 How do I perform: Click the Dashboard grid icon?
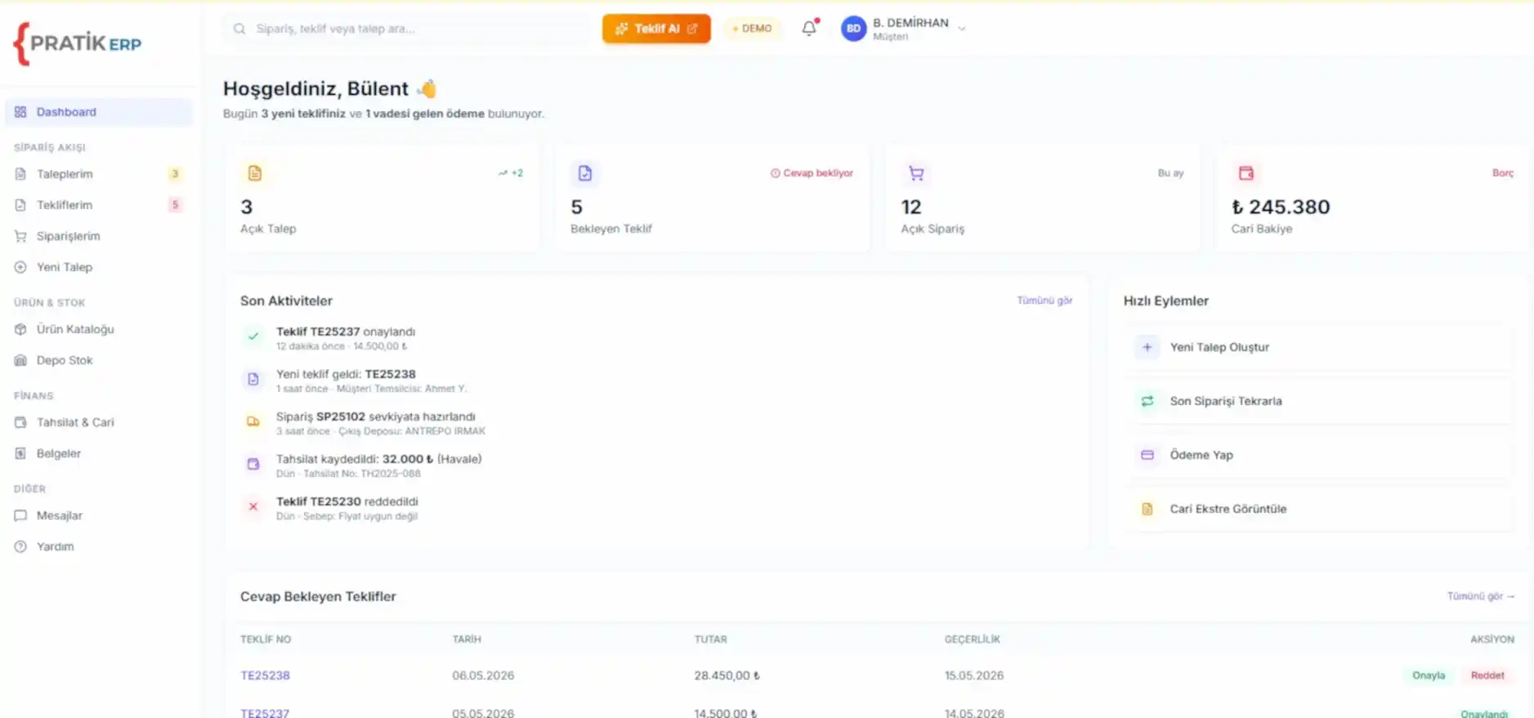point(20,112)
